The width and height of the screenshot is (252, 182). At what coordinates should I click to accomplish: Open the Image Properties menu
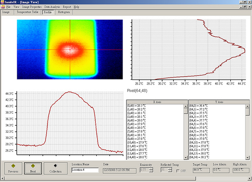pyautogui.click(x=32, y=7)
